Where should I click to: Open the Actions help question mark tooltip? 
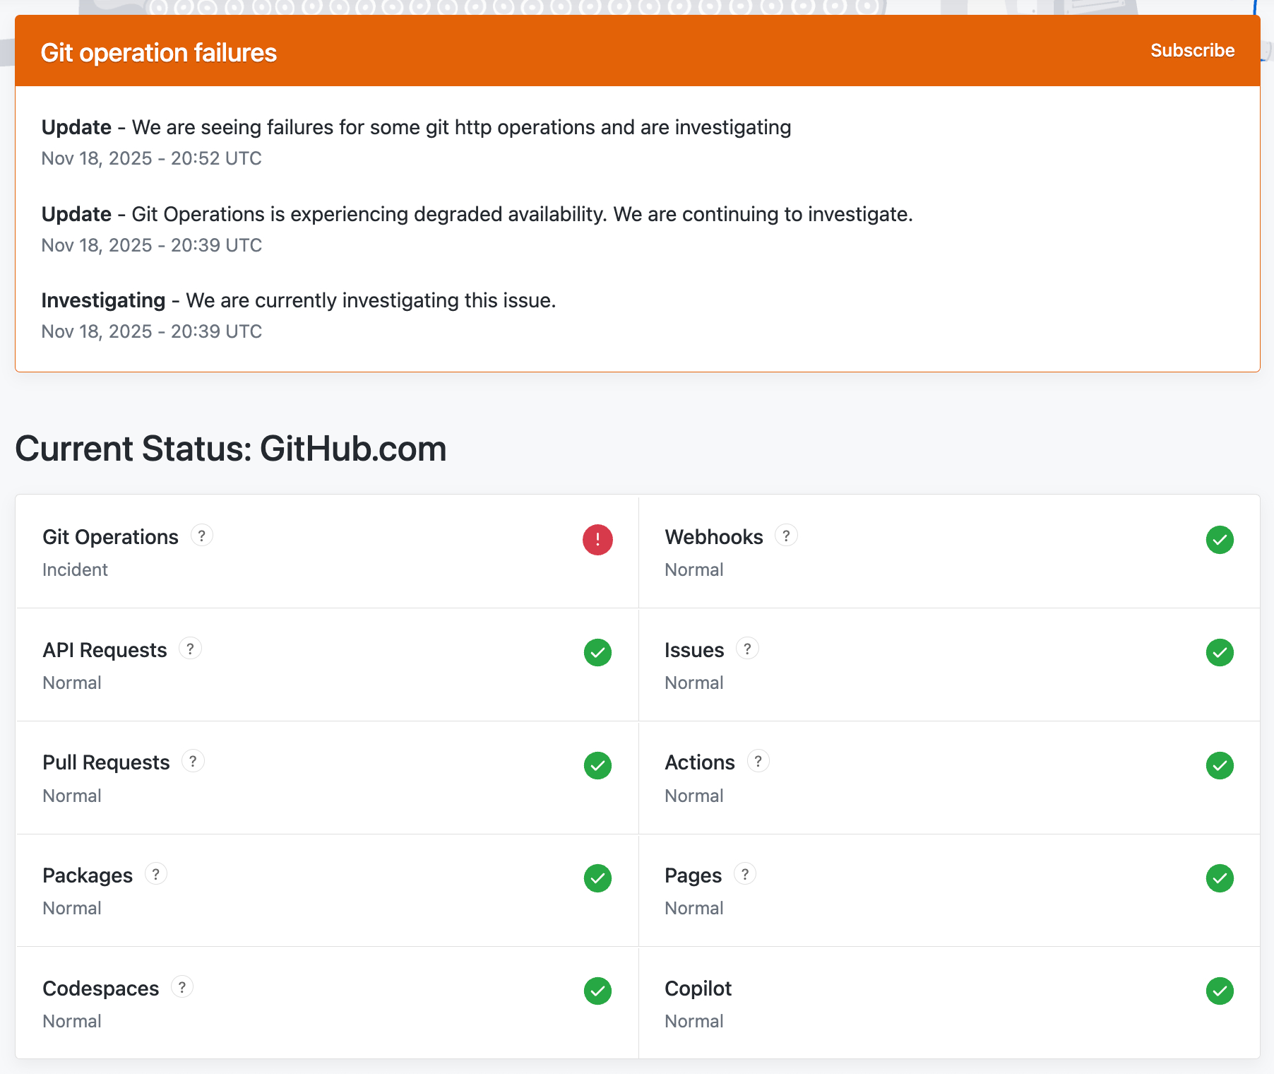(758, 762)
